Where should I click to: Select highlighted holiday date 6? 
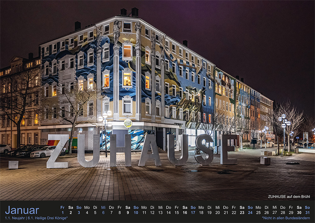103,213
